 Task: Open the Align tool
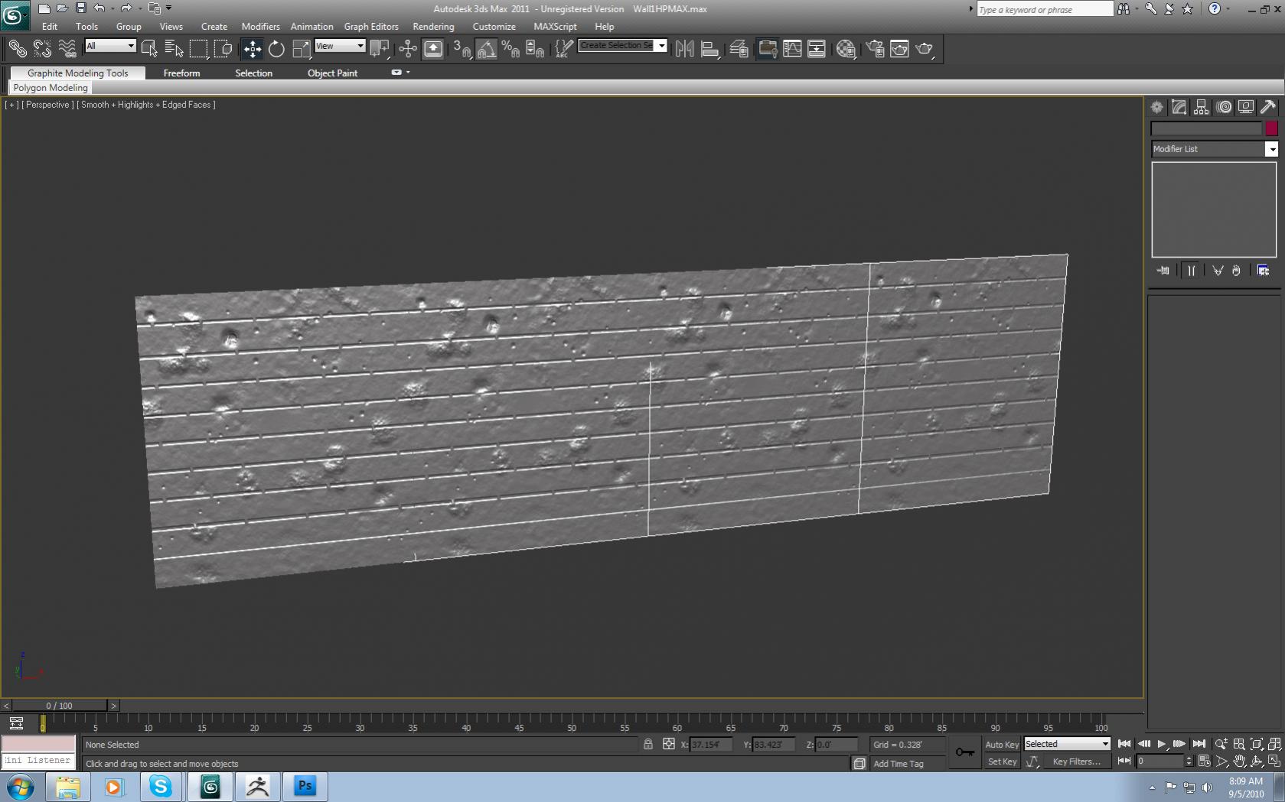pyautogui.click(x=709, y=49)
